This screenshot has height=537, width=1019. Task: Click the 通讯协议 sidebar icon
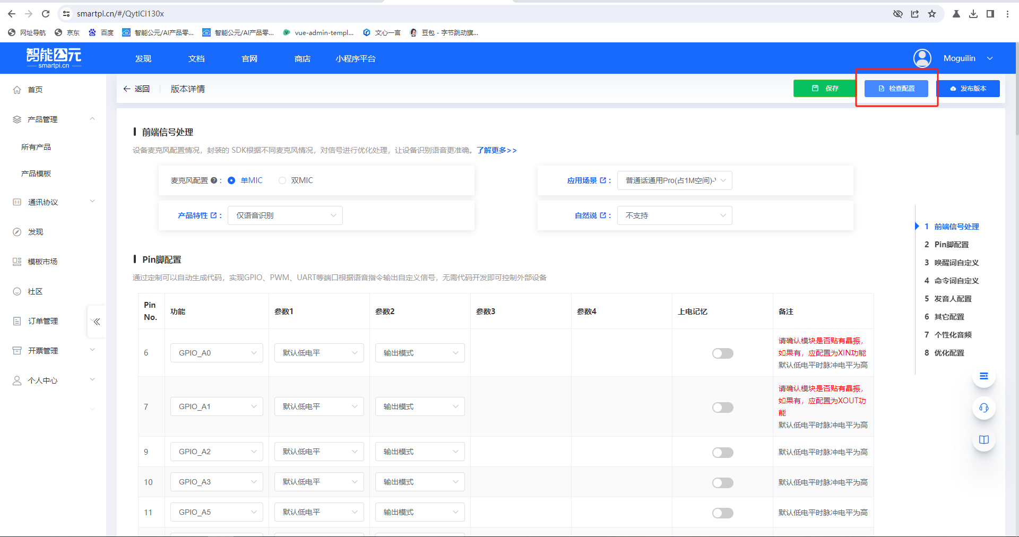pyautogui.click(x=17, y=202)
